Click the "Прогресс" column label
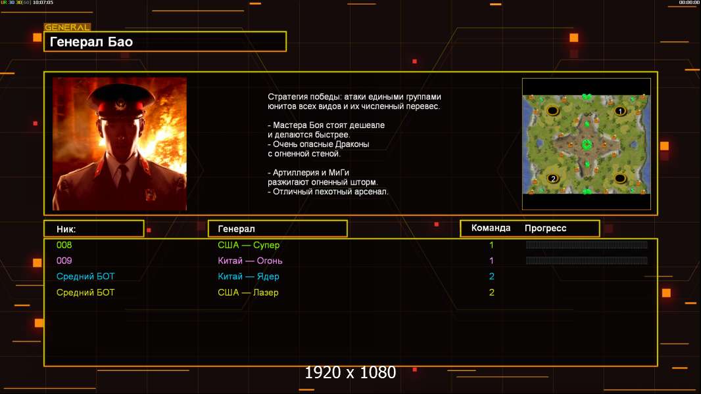Image resolution: width=701 pixels, height=394 pixels. pyautogui.click(x=545, y=229)
